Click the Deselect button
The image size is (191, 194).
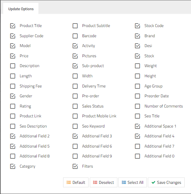pyautogui.click(x=103, y=182)
